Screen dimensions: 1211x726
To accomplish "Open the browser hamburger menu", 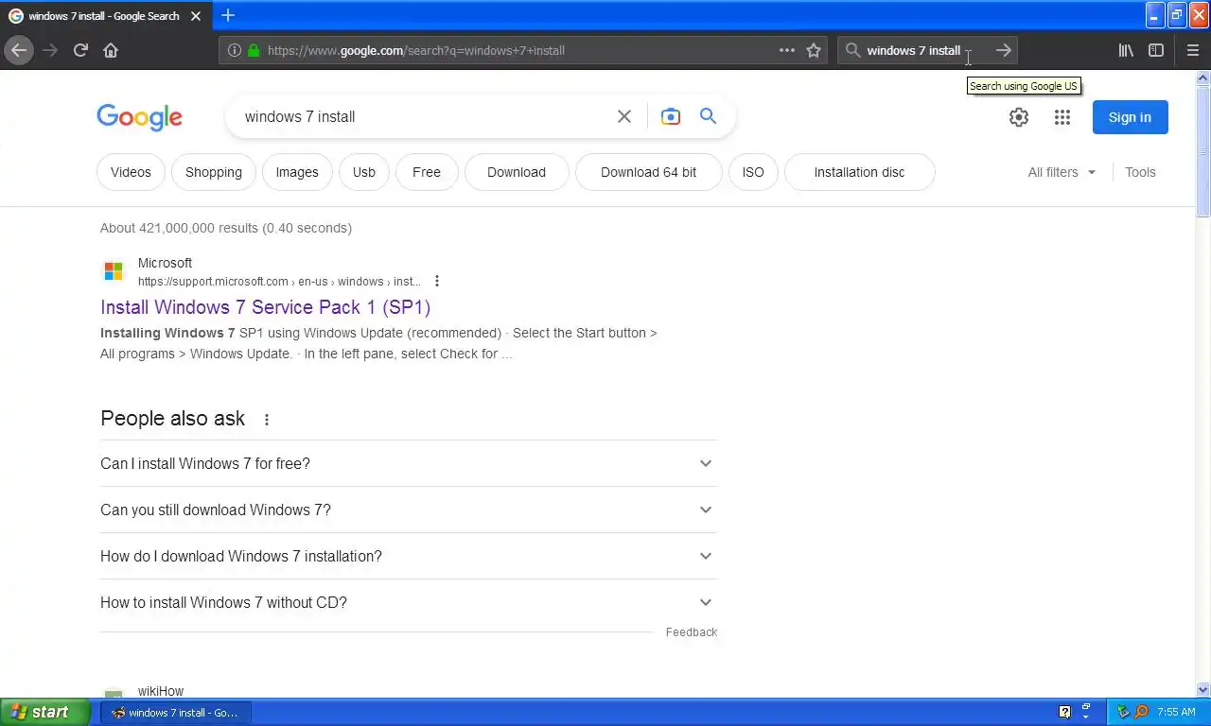I will click(1192, 50).
